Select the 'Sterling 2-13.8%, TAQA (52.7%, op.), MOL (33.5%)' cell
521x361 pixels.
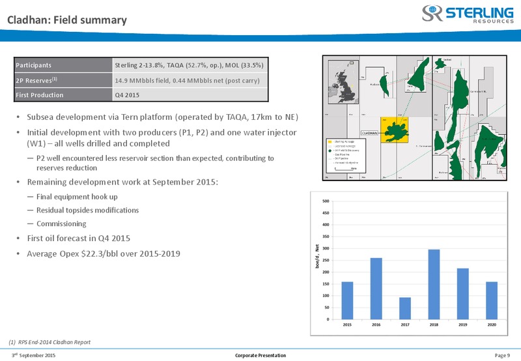pyautogui.click(x=190, y=65)
